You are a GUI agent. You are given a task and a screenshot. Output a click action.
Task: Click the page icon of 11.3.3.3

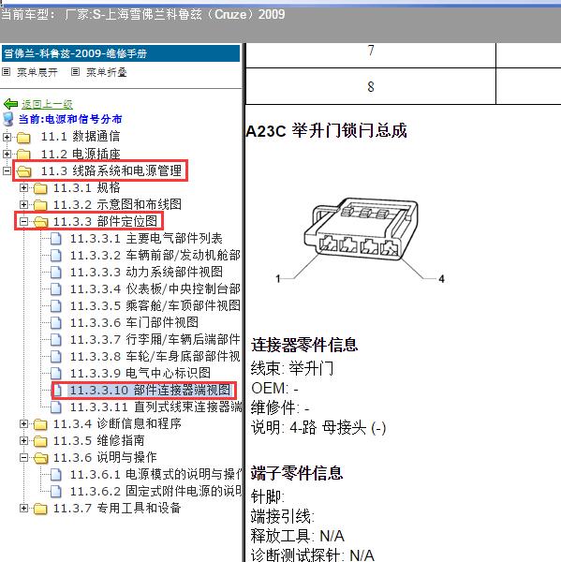point(56,273)
